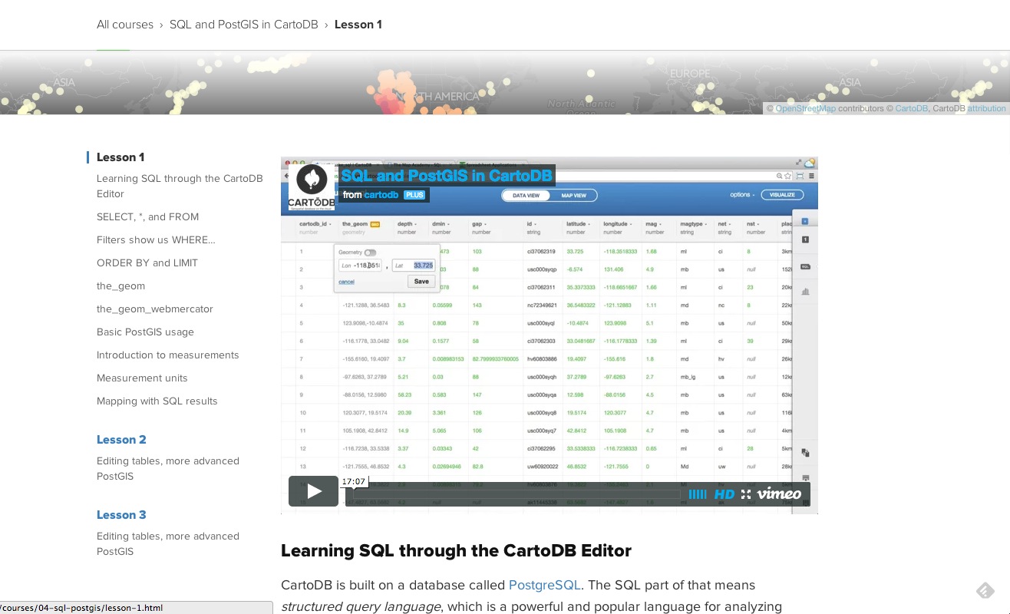Viewport: 1010px width, 614px height.
Task: Click the PLUS badge next to cartodb
Action: click(x=414, y=195)
